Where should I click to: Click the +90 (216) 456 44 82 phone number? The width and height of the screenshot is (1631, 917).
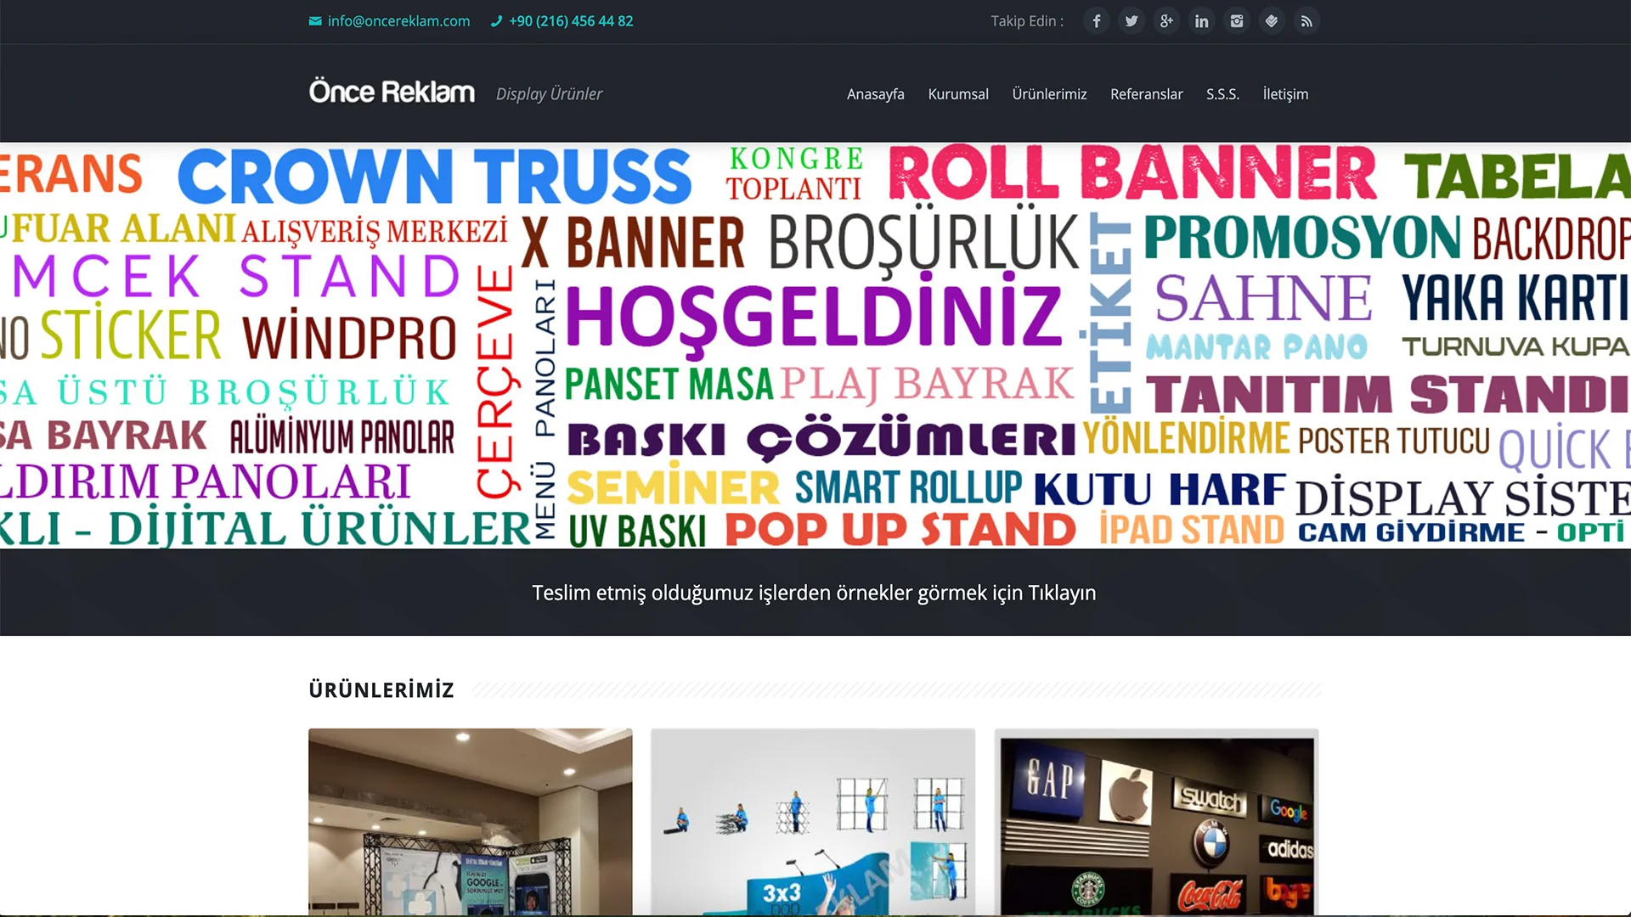(x=571, y=21)
